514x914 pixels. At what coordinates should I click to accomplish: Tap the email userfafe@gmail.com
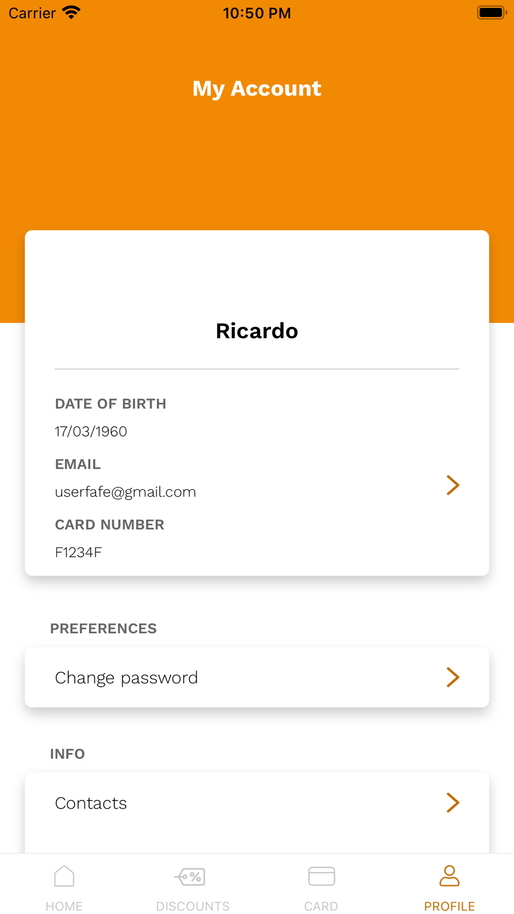point(125,492)
